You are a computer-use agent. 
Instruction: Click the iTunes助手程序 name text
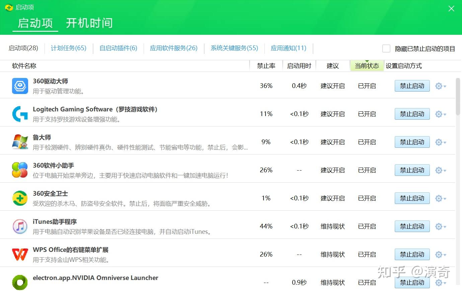55,222
